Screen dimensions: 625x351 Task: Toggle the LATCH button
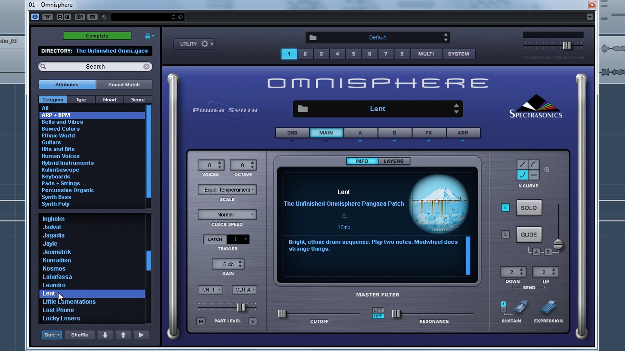215,240
